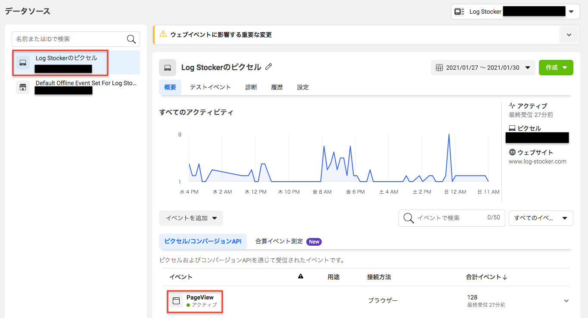Screen dimensions: 588x318
Task: Click the Log Stockerのピクセル laptop icon in sidebar
Action: (x=23, y=62)
